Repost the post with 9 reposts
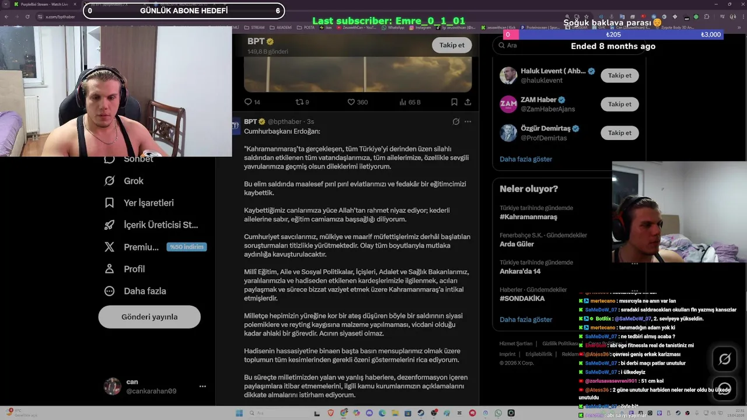The height and width of the screenshot is (420, 747). 302,102
